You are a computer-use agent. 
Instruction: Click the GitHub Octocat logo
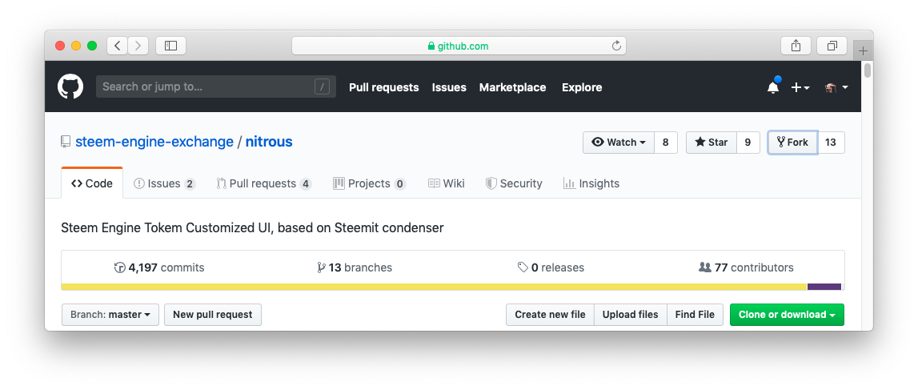(70, 86)
